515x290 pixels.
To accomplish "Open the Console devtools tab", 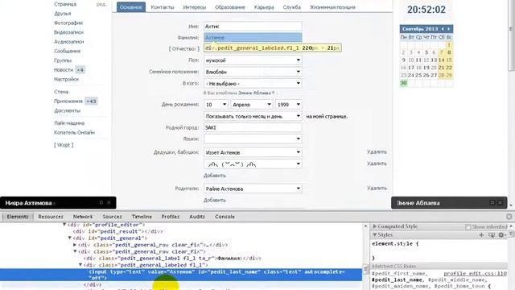I will click(225, 217).
